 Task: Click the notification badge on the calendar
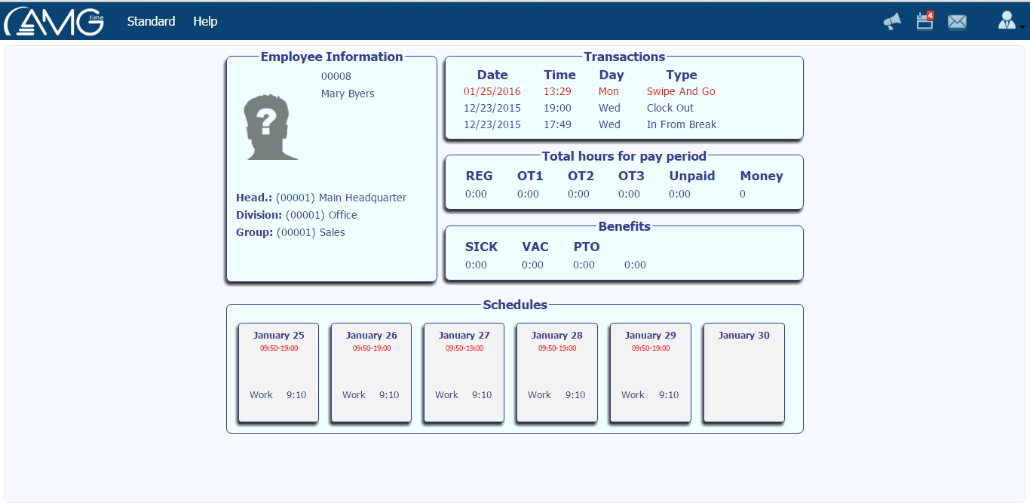pos(930,14)
